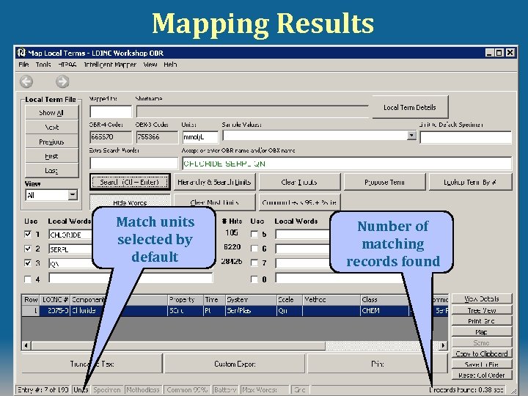Open the HIPAA menu
Screen dimensions: 528x396
tap(67, 65)
